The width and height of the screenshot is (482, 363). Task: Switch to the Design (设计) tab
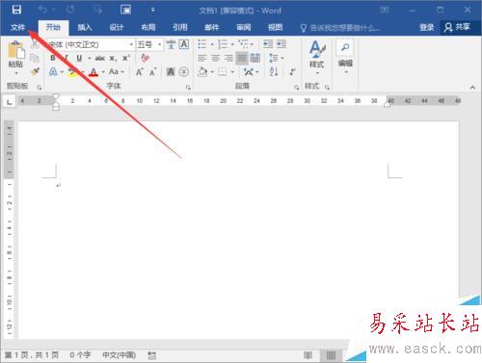tap(116, 27)
